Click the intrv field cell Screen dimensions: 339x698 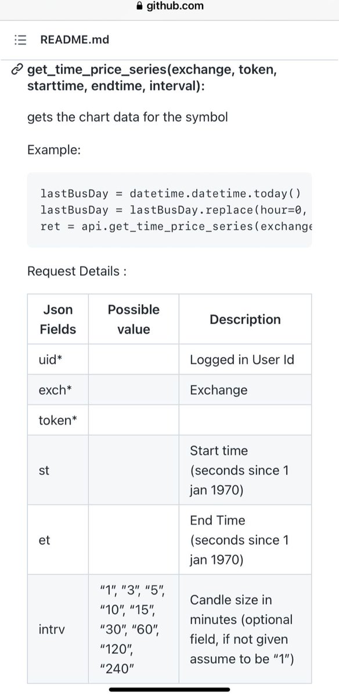pyautogui.click(x=57, y=629)
